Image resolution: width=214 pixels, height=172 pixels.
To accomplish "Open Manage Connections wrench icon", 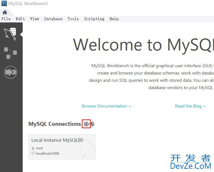I will (x=92, y=124).
